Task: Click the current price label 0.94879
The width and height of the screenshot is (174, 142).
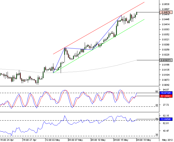Action: click(x=166, y=12)
